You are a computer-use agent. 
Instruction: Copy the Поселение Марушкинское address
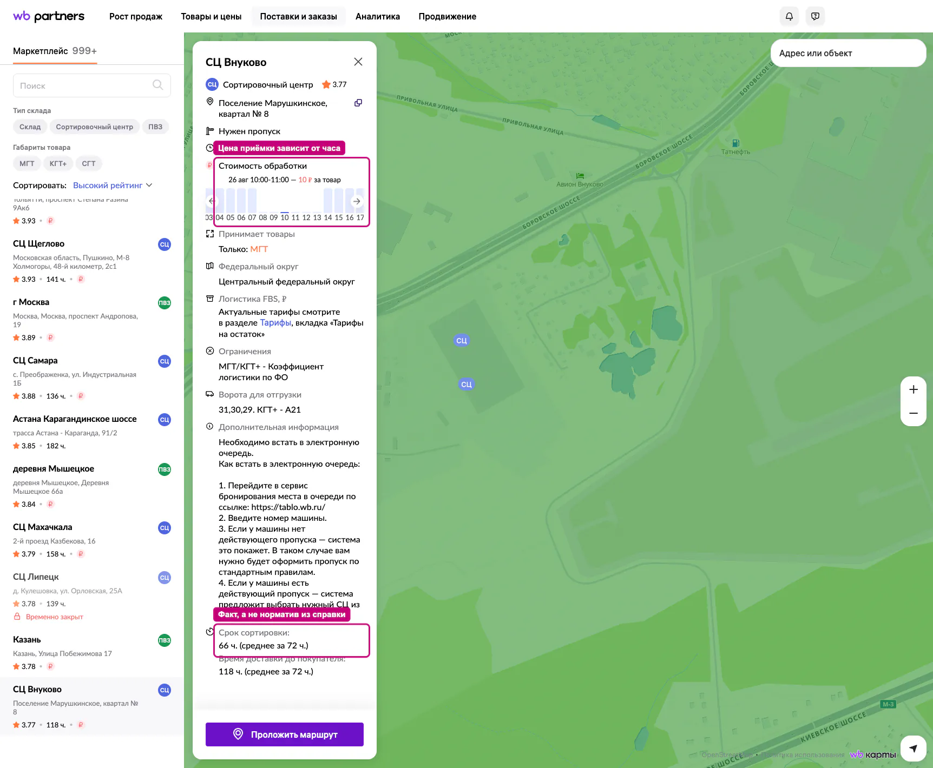coord(358,103)
